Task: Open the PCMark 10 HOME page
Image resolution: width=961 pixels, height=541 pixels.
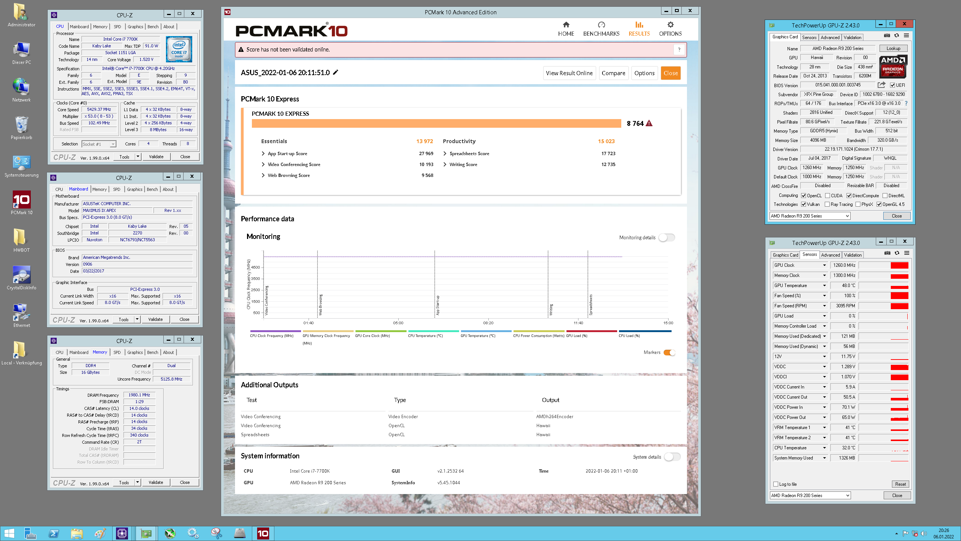Action: coord(566,29)
